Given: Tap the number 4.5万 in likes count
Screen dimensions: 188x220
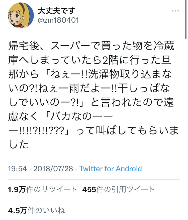Looking at the screenshot, I should pyautogui.click(x=18, y=211).
